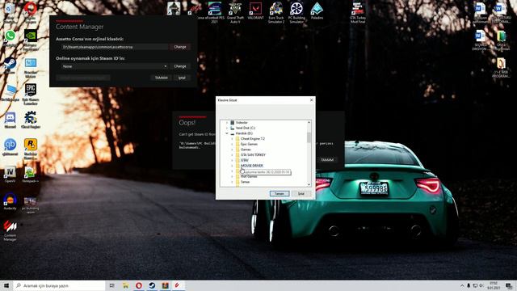Select the Harddisk (D:) drive
Image resolution: width=517 pixels, height=291 pixels.
(x=244, y=133)
